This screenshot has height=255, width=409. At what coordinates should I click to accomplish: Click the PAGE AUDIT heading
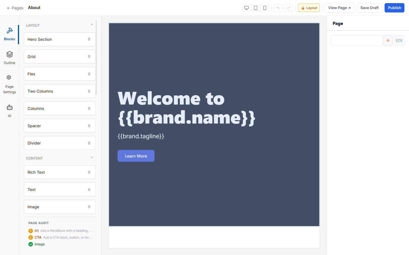(39, 223)
